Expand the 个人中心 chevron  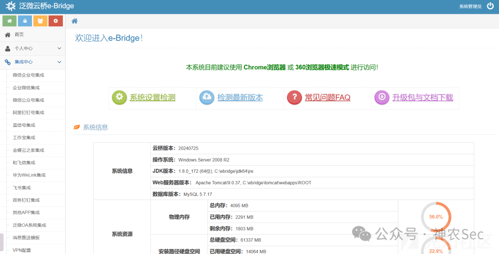59,48
